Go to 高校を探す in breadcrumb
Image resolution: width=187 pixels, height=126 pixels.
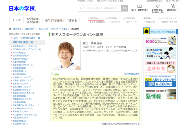(x=30, y=29)
